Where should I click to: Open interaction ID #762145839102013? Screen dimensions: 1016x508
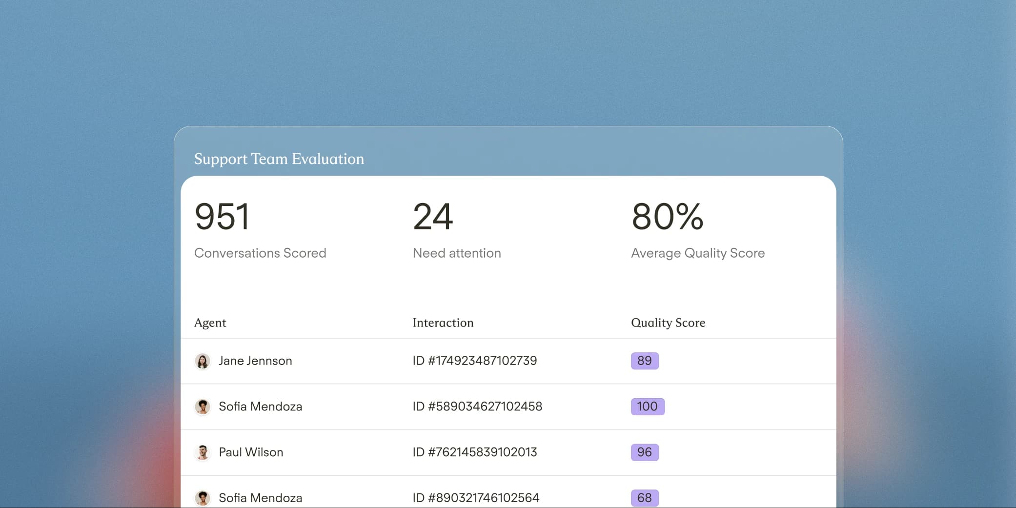pos(475,452)
